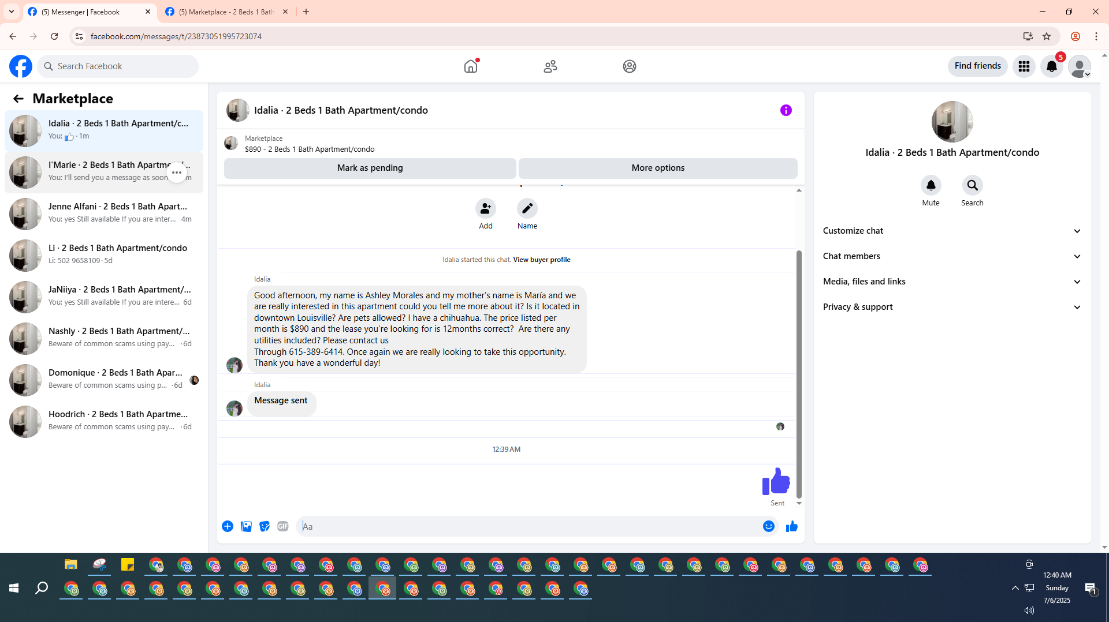Image resolution: width=1109 pixels, height=622 pixels.
Task: Open Windows action center notifications
Action: pyautogui.click(x=1091, y=588)
